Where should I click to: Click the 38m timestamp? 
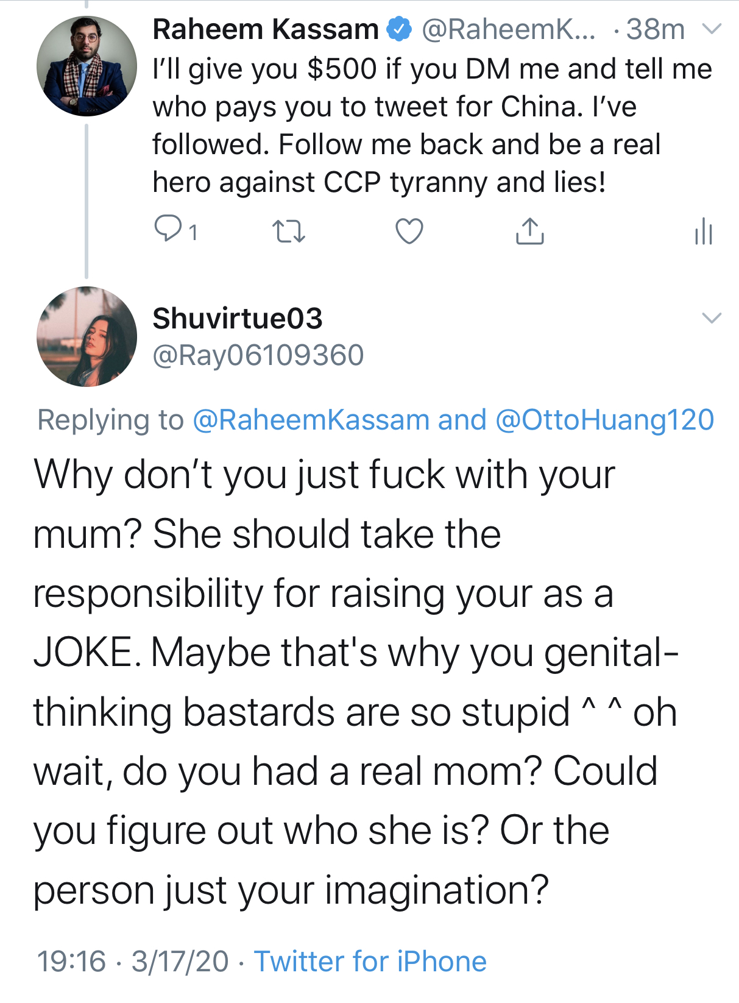click(x=655, y=29)
